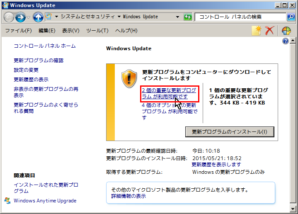
Task: Open the ツール(T) menu
Action: (x=97, y=31)
